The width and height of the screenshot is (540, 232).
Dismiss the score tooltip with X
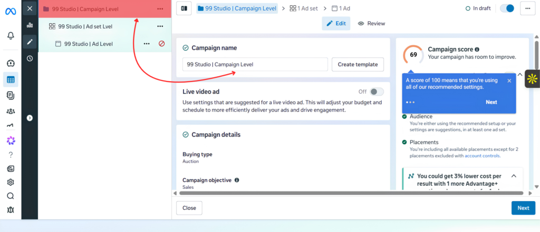click(x=509, y=81)
